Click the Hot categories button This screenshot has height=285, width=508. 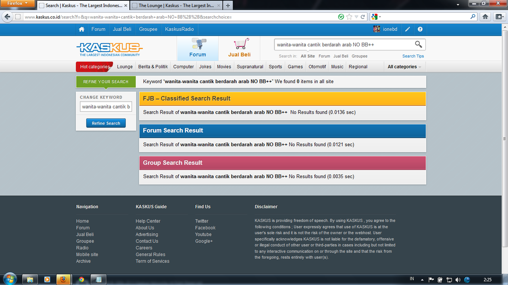click(94, 67)
